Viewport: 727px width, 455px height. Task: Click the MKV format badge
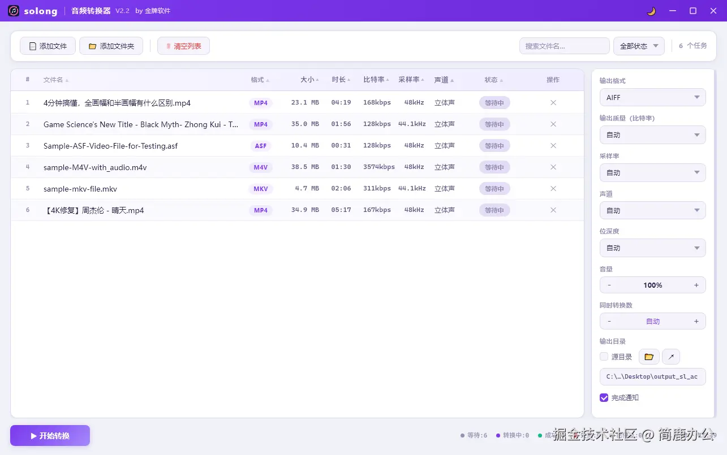pyautogui.click(x=260, y=188)
